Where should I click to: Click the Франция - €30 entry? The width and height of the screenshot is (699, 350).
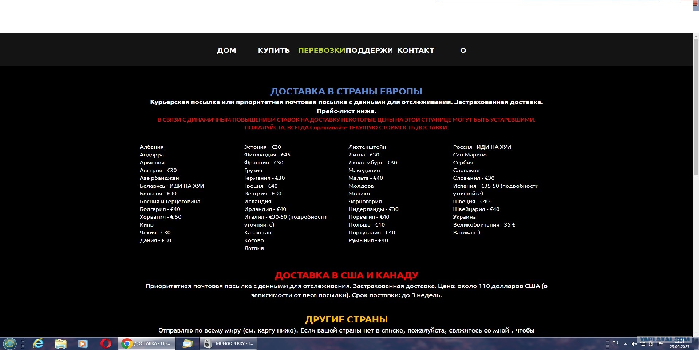[264, 163]
